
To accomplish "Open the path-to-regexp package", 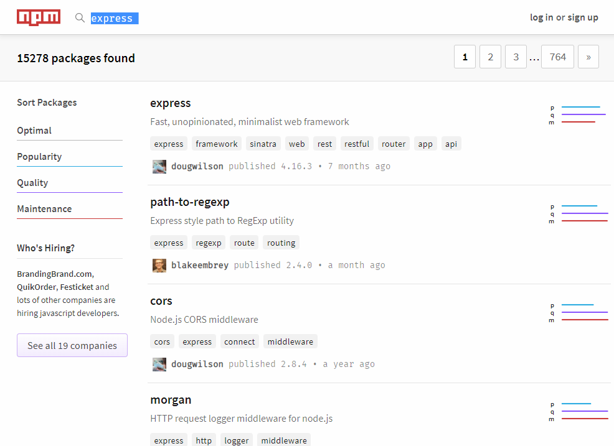I will tap(190, 202).
